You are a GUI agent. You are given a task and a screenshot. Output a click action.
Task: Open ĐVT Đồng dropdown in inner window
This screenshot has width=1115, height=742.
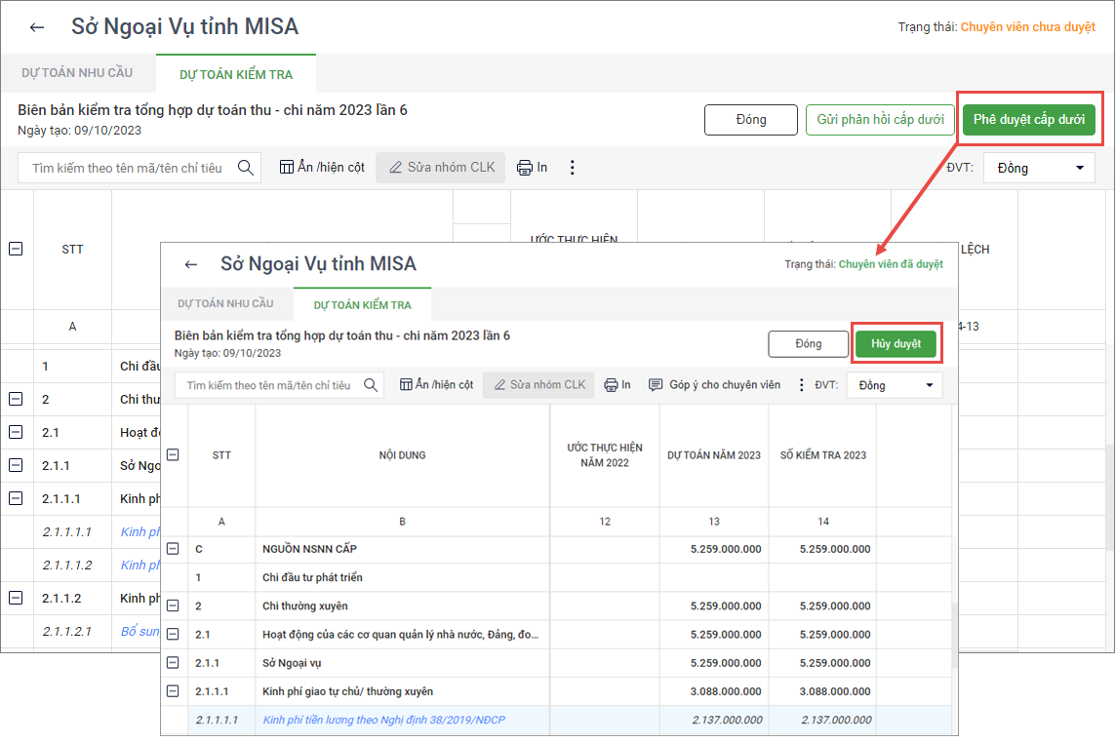895,385
